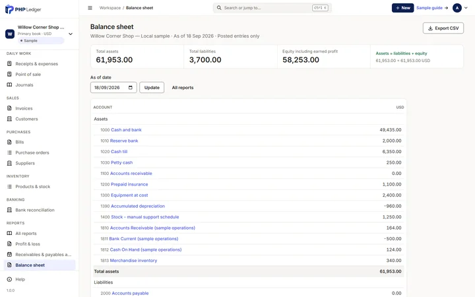Click the Help question mark icon
This screenshot has height=297, width=475.
[x=9, y=279]
